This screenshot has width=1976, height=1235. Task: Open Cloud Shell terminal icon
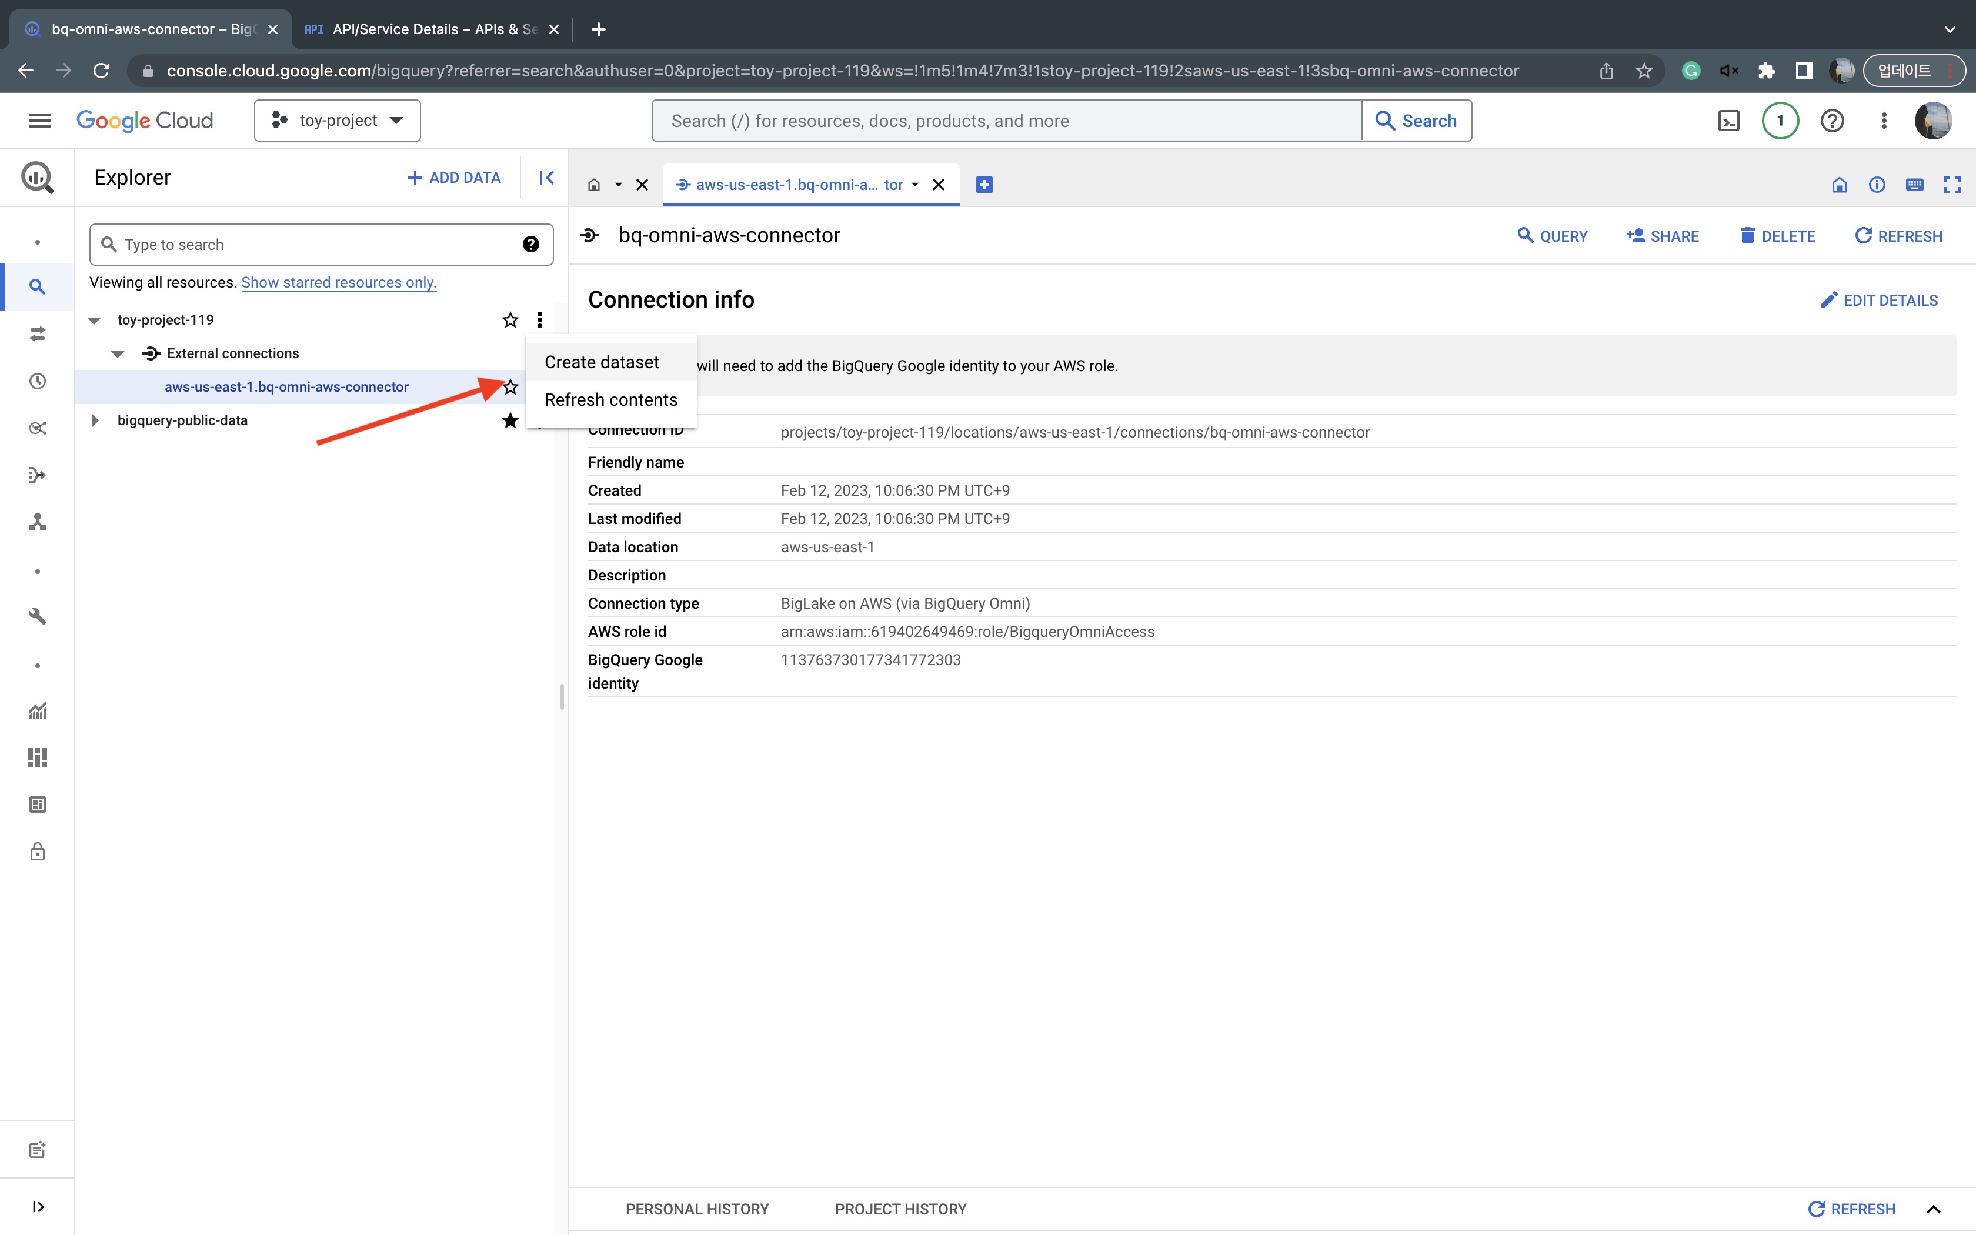click(x=1728, y=121)
